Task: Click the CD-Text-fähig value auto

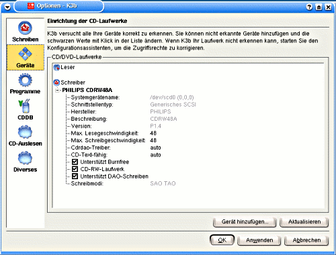Action: coord(155,155)
